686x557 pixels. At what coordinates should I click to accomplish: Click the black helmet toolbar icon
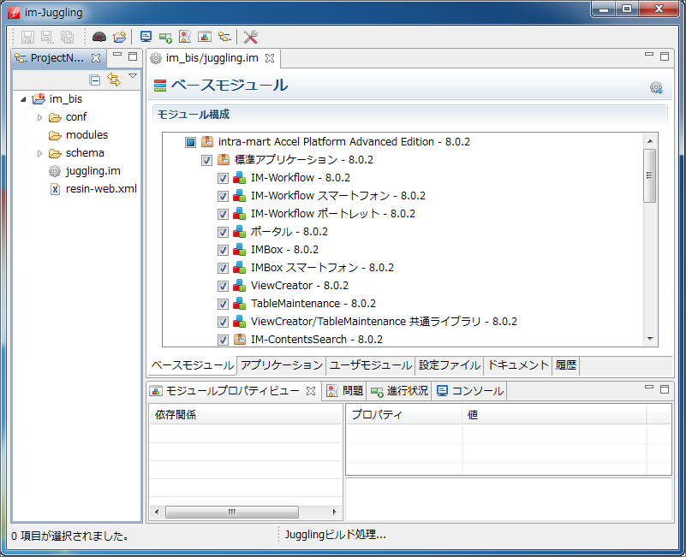(x=99, y=37)
